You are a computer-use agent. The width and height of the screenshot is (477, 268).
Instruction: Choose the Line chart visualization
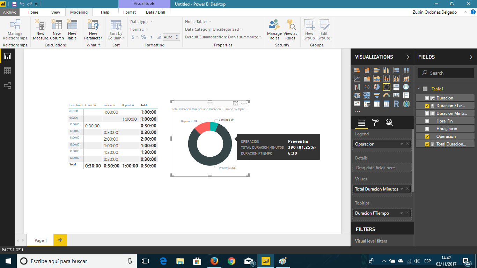click(x=357, y=79)
